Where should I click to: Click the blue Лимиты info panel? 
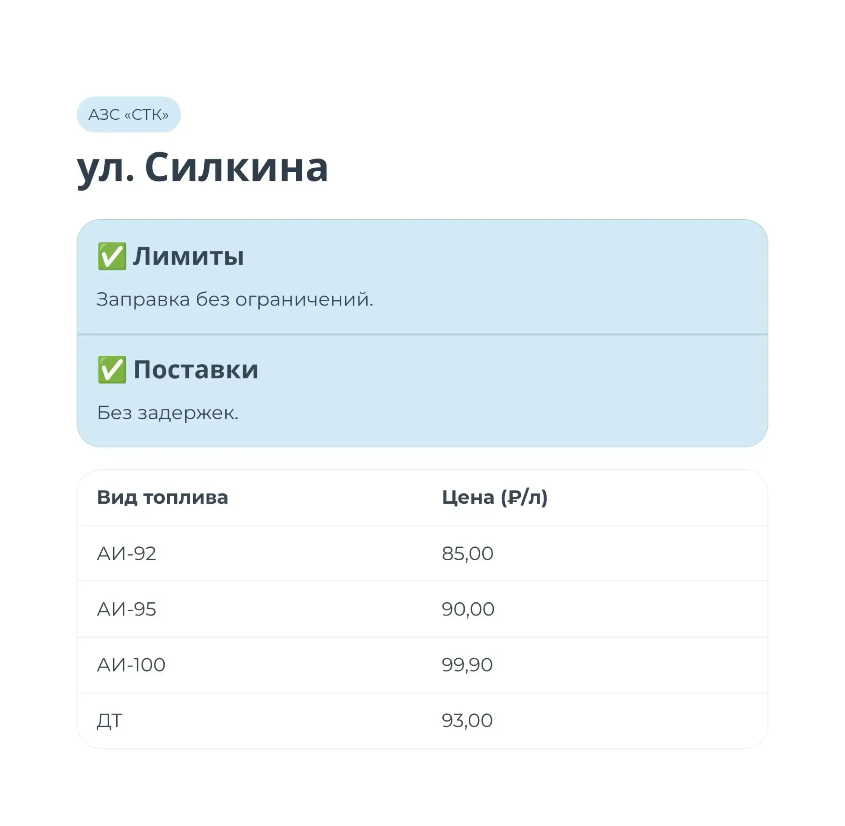(x=422, y=277)
